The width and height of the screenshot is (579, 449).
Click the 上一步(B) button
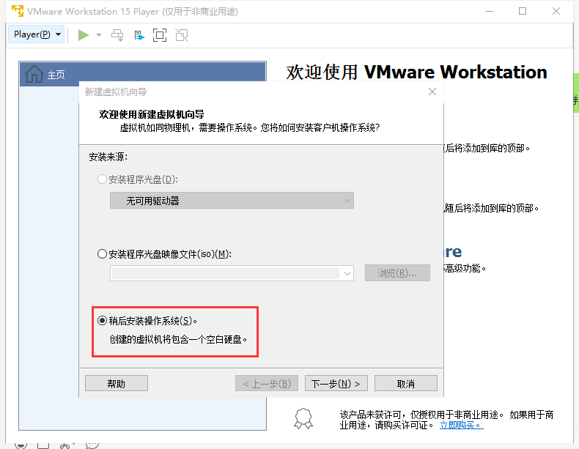tap(267, 384)
